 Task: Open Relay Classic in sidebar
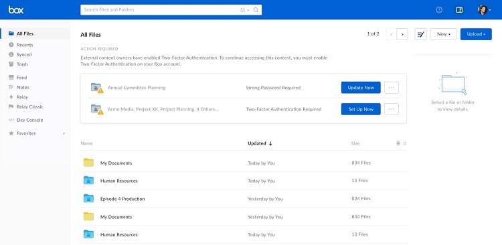[29, 106]
